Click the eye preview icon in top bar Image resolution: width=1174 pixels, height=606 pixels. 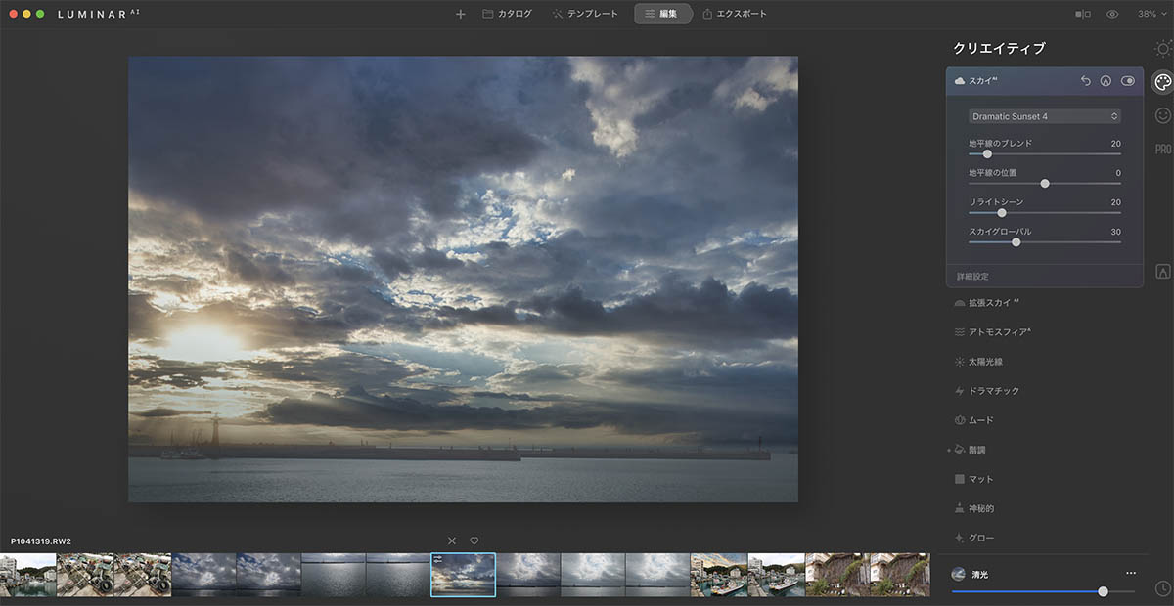pos(1112,14)
